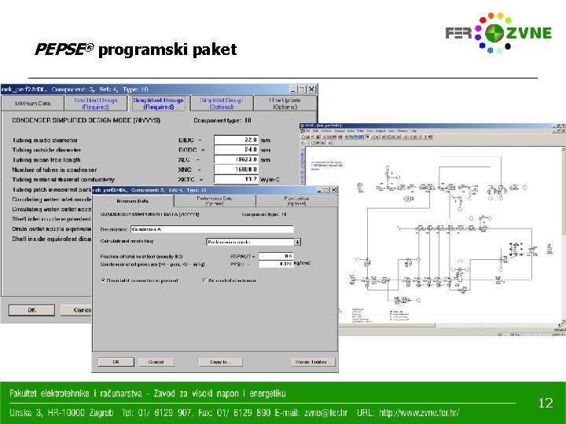
Task: Open Table menu in PEPSE main window
Action: click(x=361, y=131)
